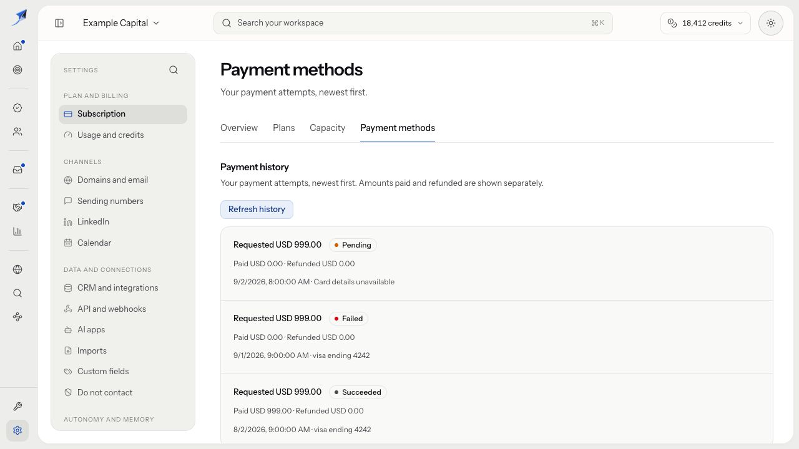Open the people contacts icon
Image resolution: width=799 pixels, height=449 pixels.
point(17,132)
